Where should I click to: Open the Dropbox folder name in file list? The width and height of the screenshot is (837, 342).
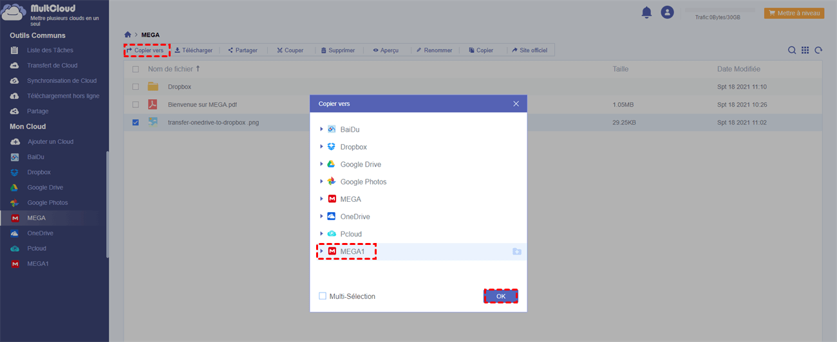click(180, 86)
